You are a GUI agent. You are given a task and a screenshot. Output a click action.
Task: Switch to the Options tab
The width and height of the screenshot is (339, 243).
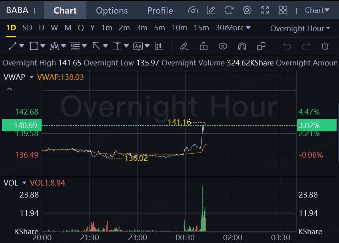pos(112,10)
